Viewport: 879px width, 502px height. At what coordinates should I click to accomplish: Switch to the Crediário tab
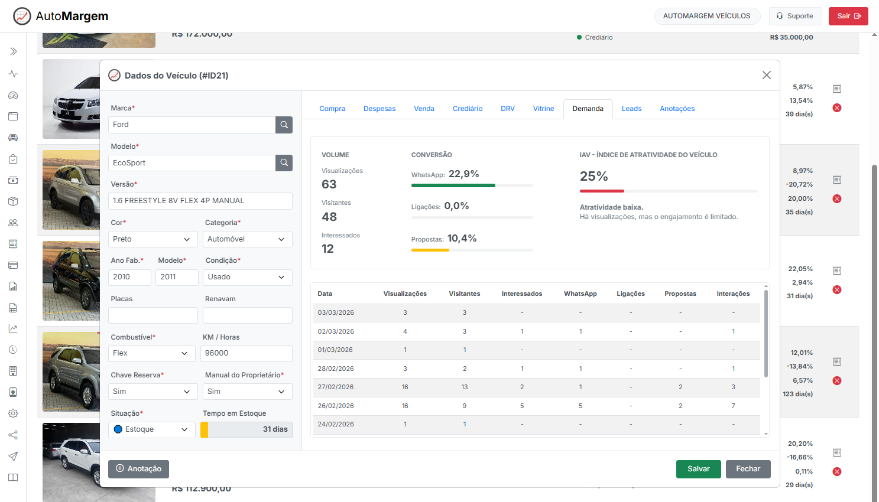[x=467, y=109]
